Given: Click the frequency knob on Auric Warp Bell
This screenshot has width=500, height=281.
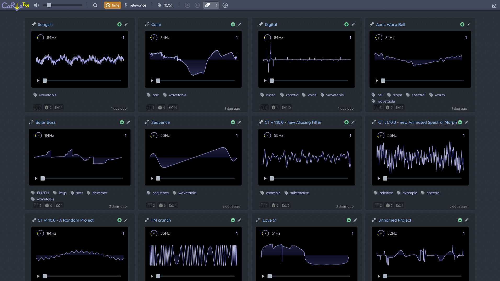Looking at the screenshot, I should point(378,38).
